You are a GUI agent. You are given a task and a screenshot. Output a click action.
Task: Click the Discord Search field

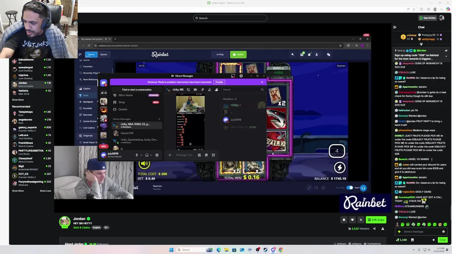coord(243,90)
